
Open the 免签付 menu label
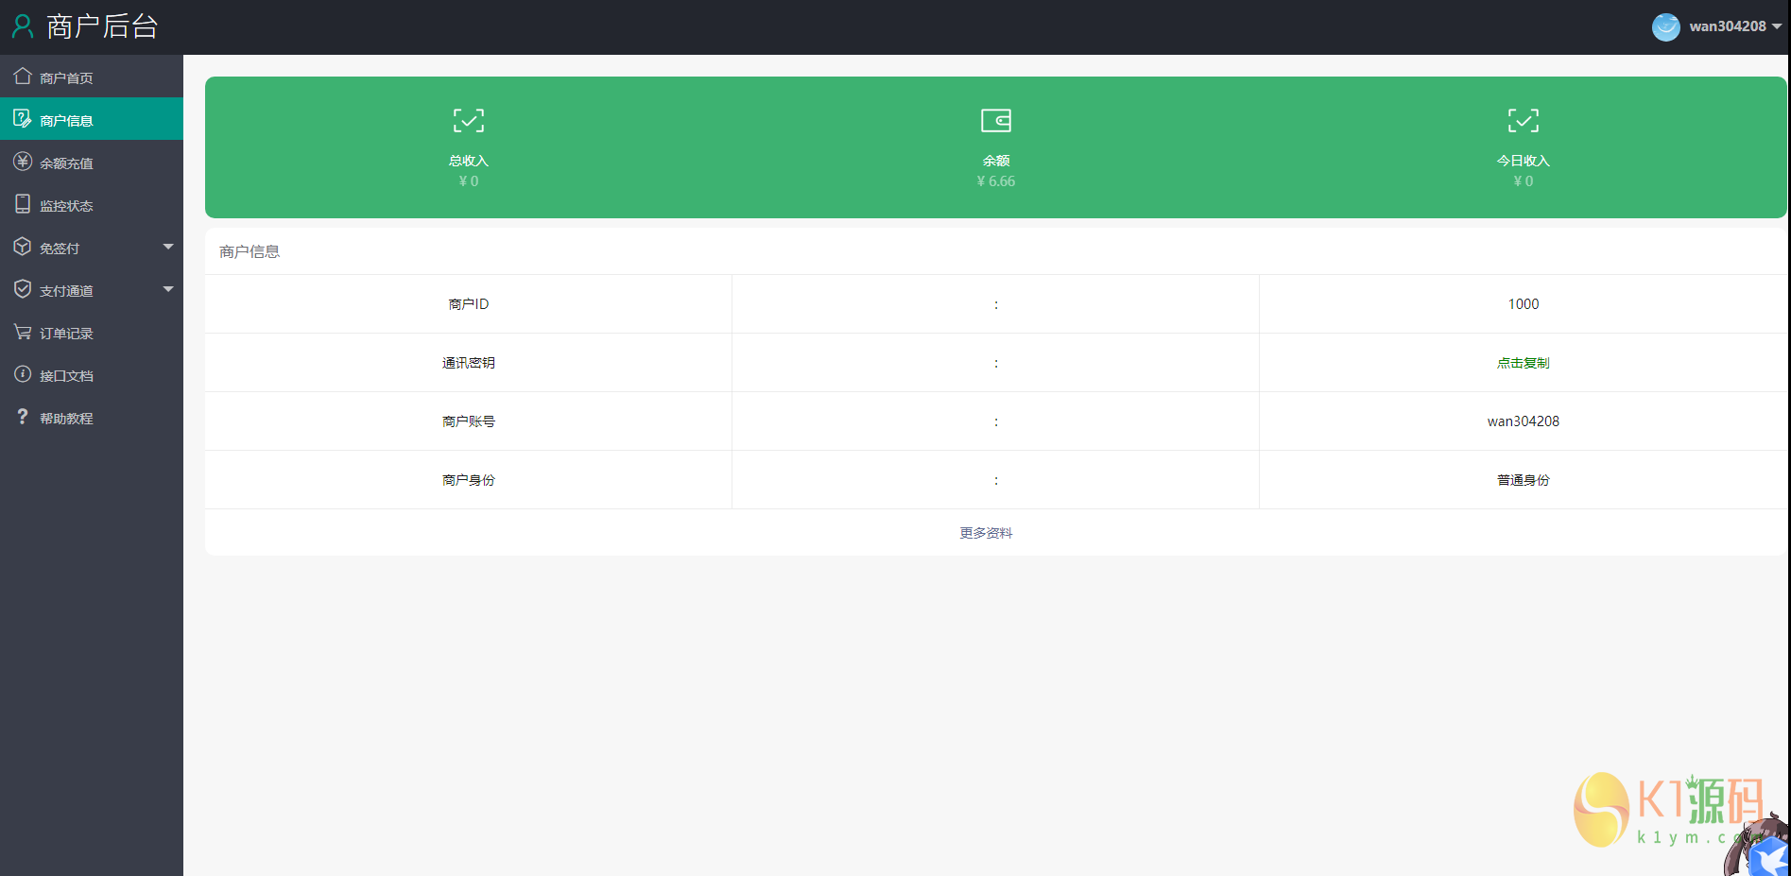(60, 249)
